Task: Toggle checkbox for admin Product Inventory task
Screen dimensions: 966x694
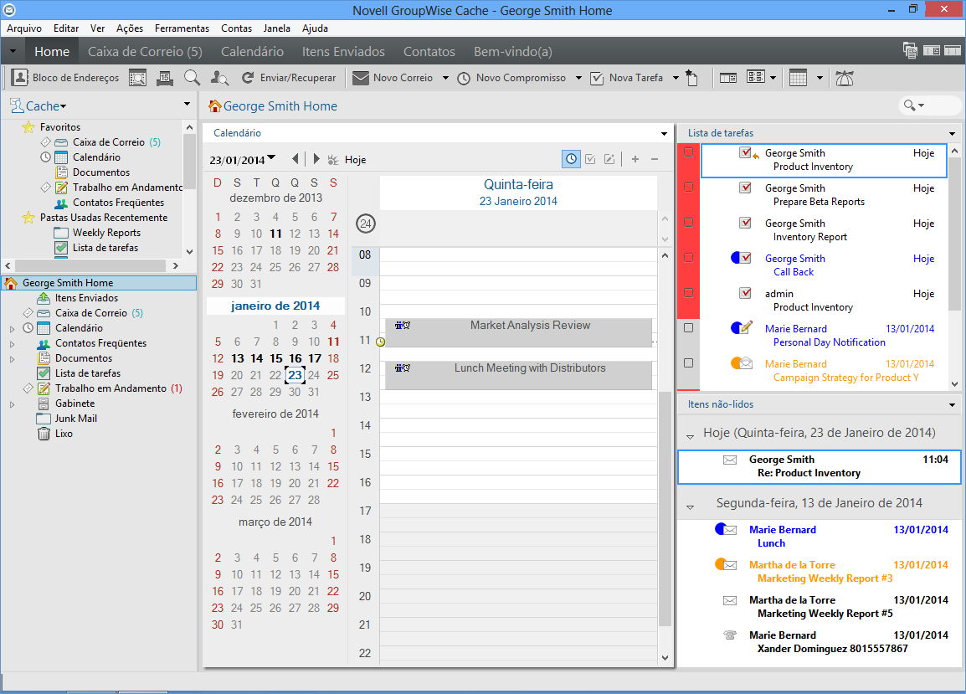Action: click(x=689, y=292)
